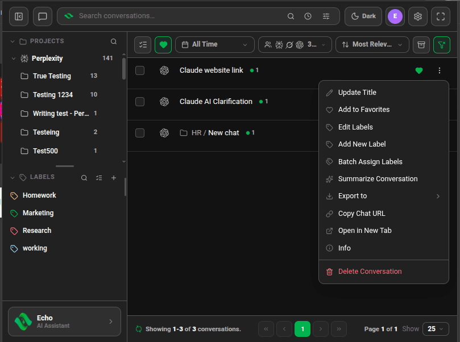
Task: Expand the Export to submenu arrow
Action: 438,196
